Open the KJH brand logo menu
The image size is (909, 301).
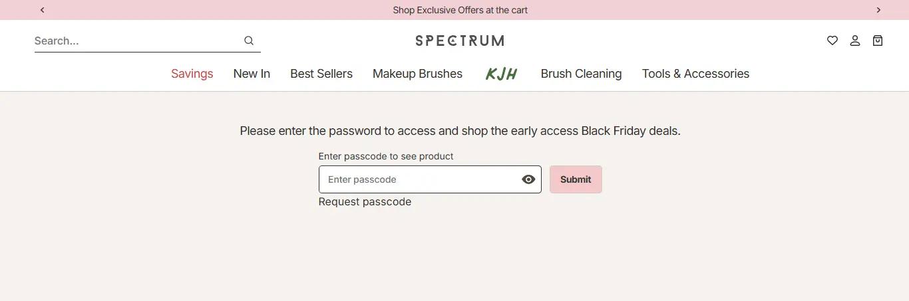[x=501, y=74]
